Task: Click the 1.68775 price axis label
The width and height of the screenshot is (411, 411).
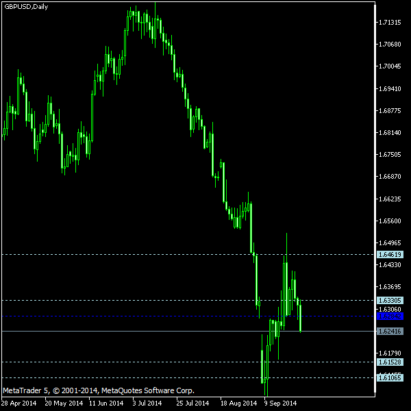Action: (x=390, y=111)
